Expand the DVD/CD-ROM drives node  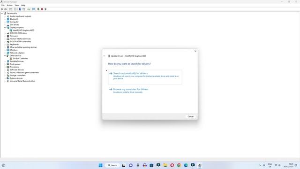(x=5, y=33)
